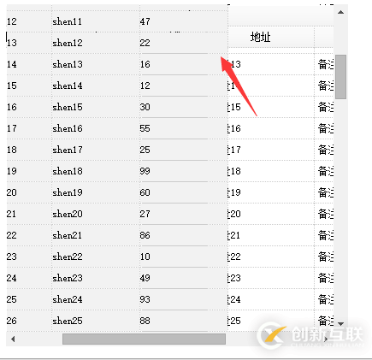
Task: Click the value 88 in shen25 row
Action: pos(145,321)
